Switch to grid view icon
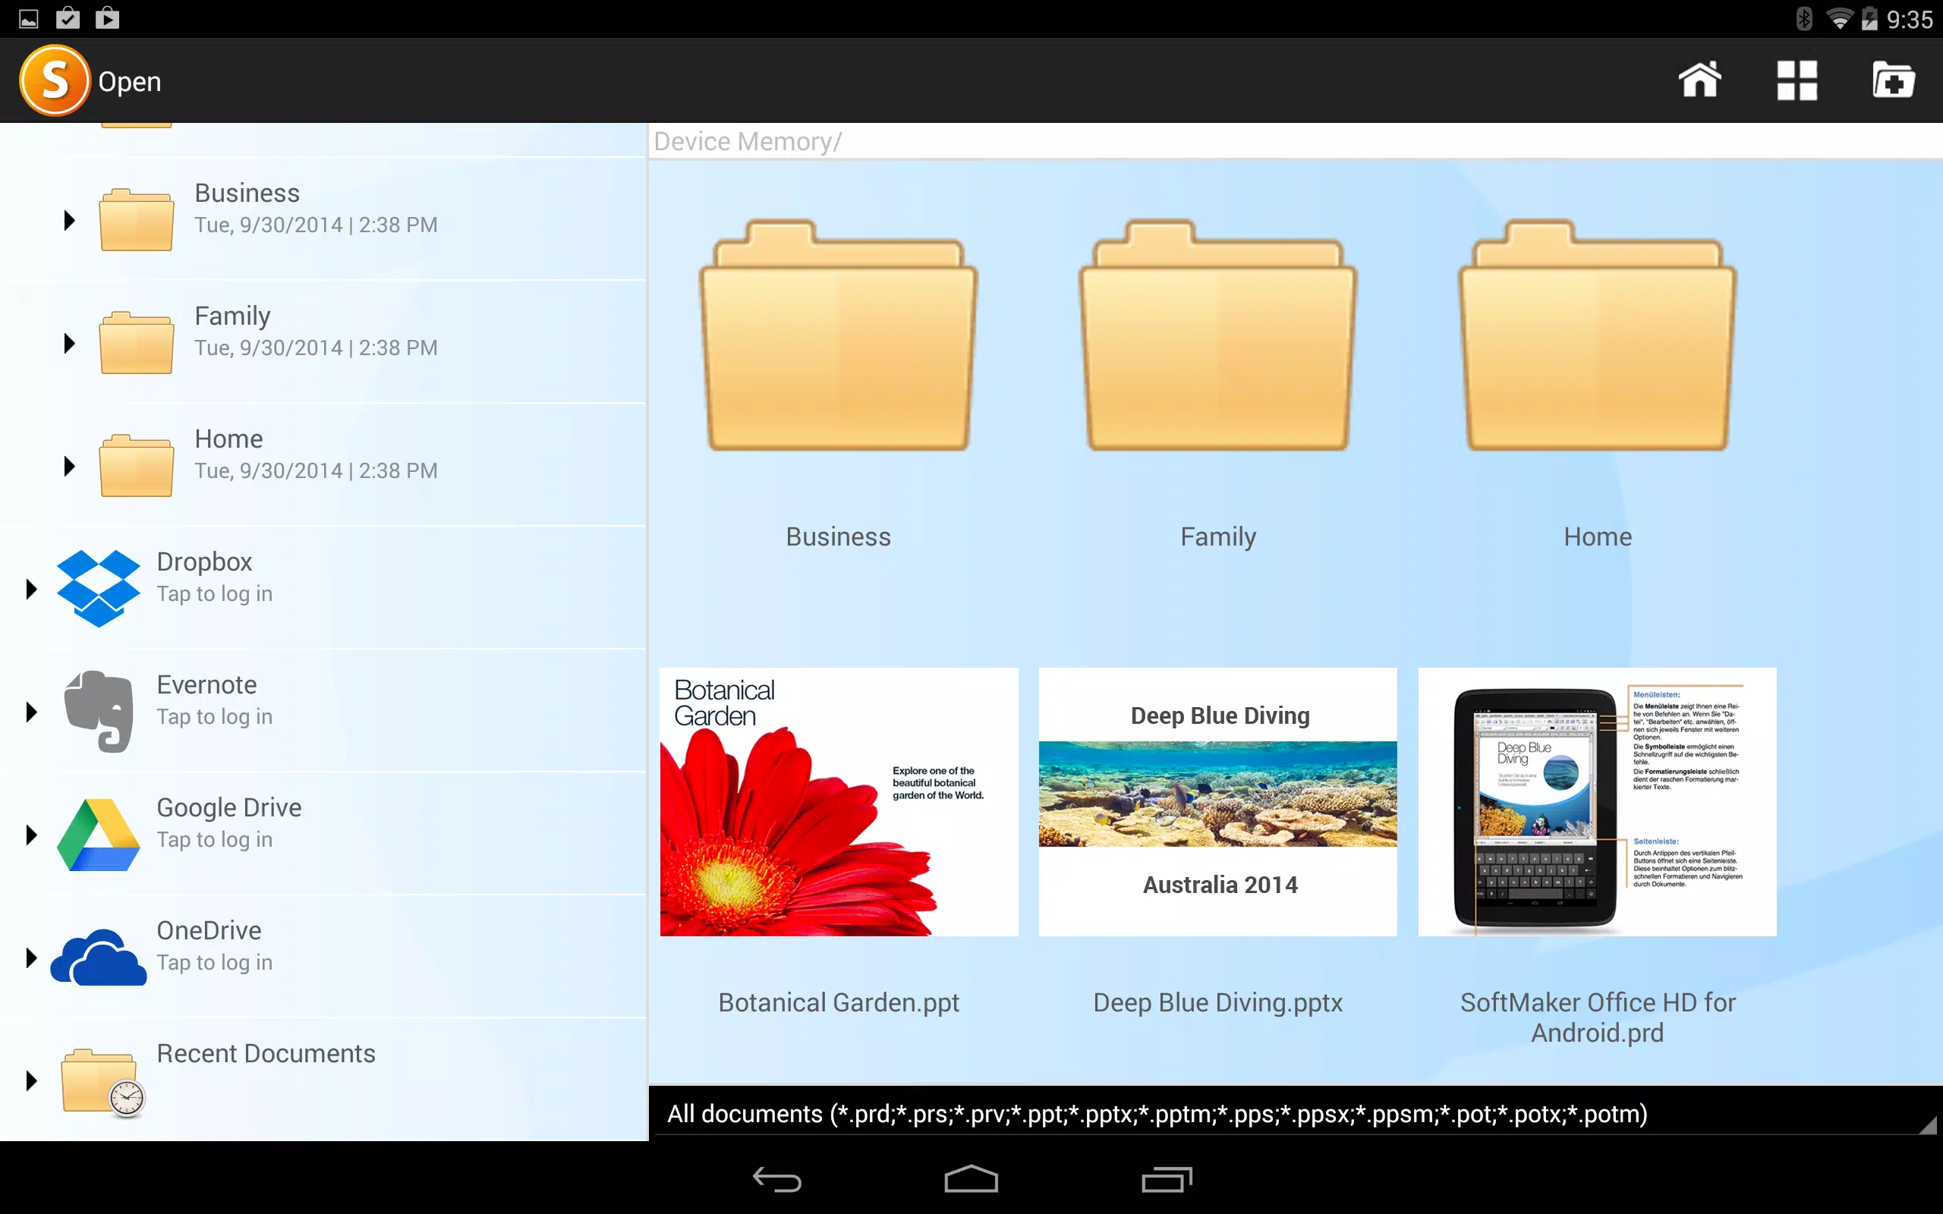 pos(1797,80)
